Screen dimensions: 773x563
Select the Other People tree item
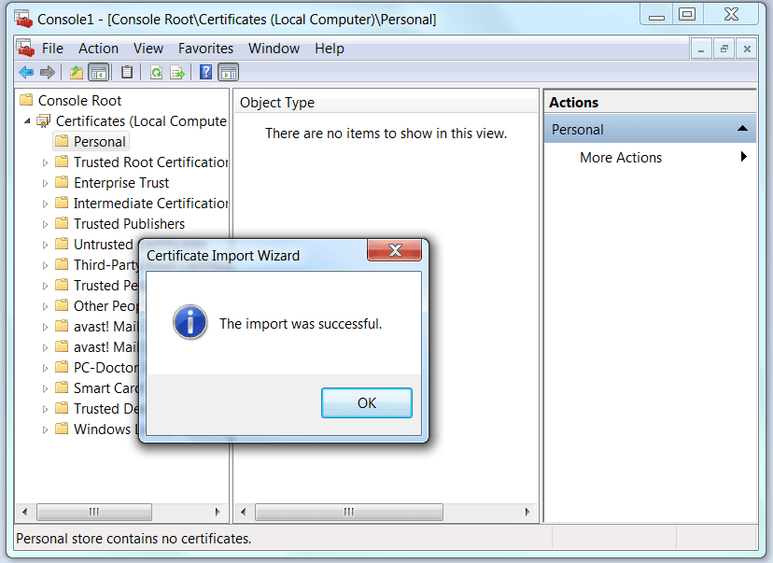coord(106,306)
